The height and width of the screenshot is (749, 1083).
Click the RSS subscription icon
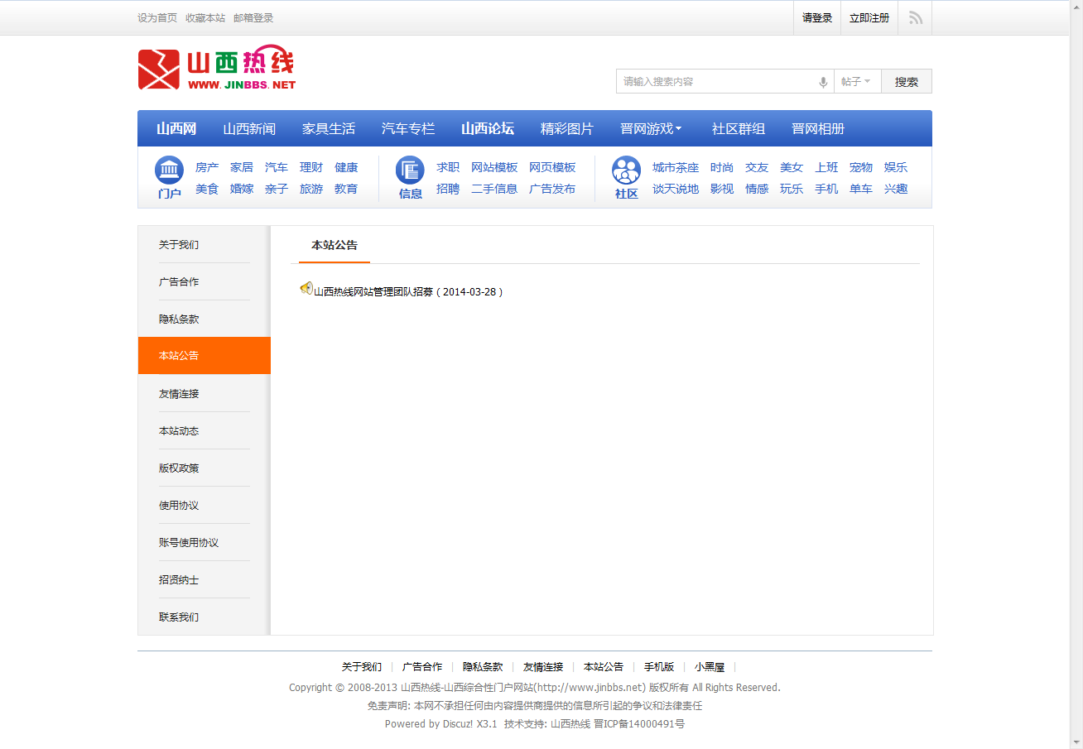pyautogui.click(x=914, y=17)
